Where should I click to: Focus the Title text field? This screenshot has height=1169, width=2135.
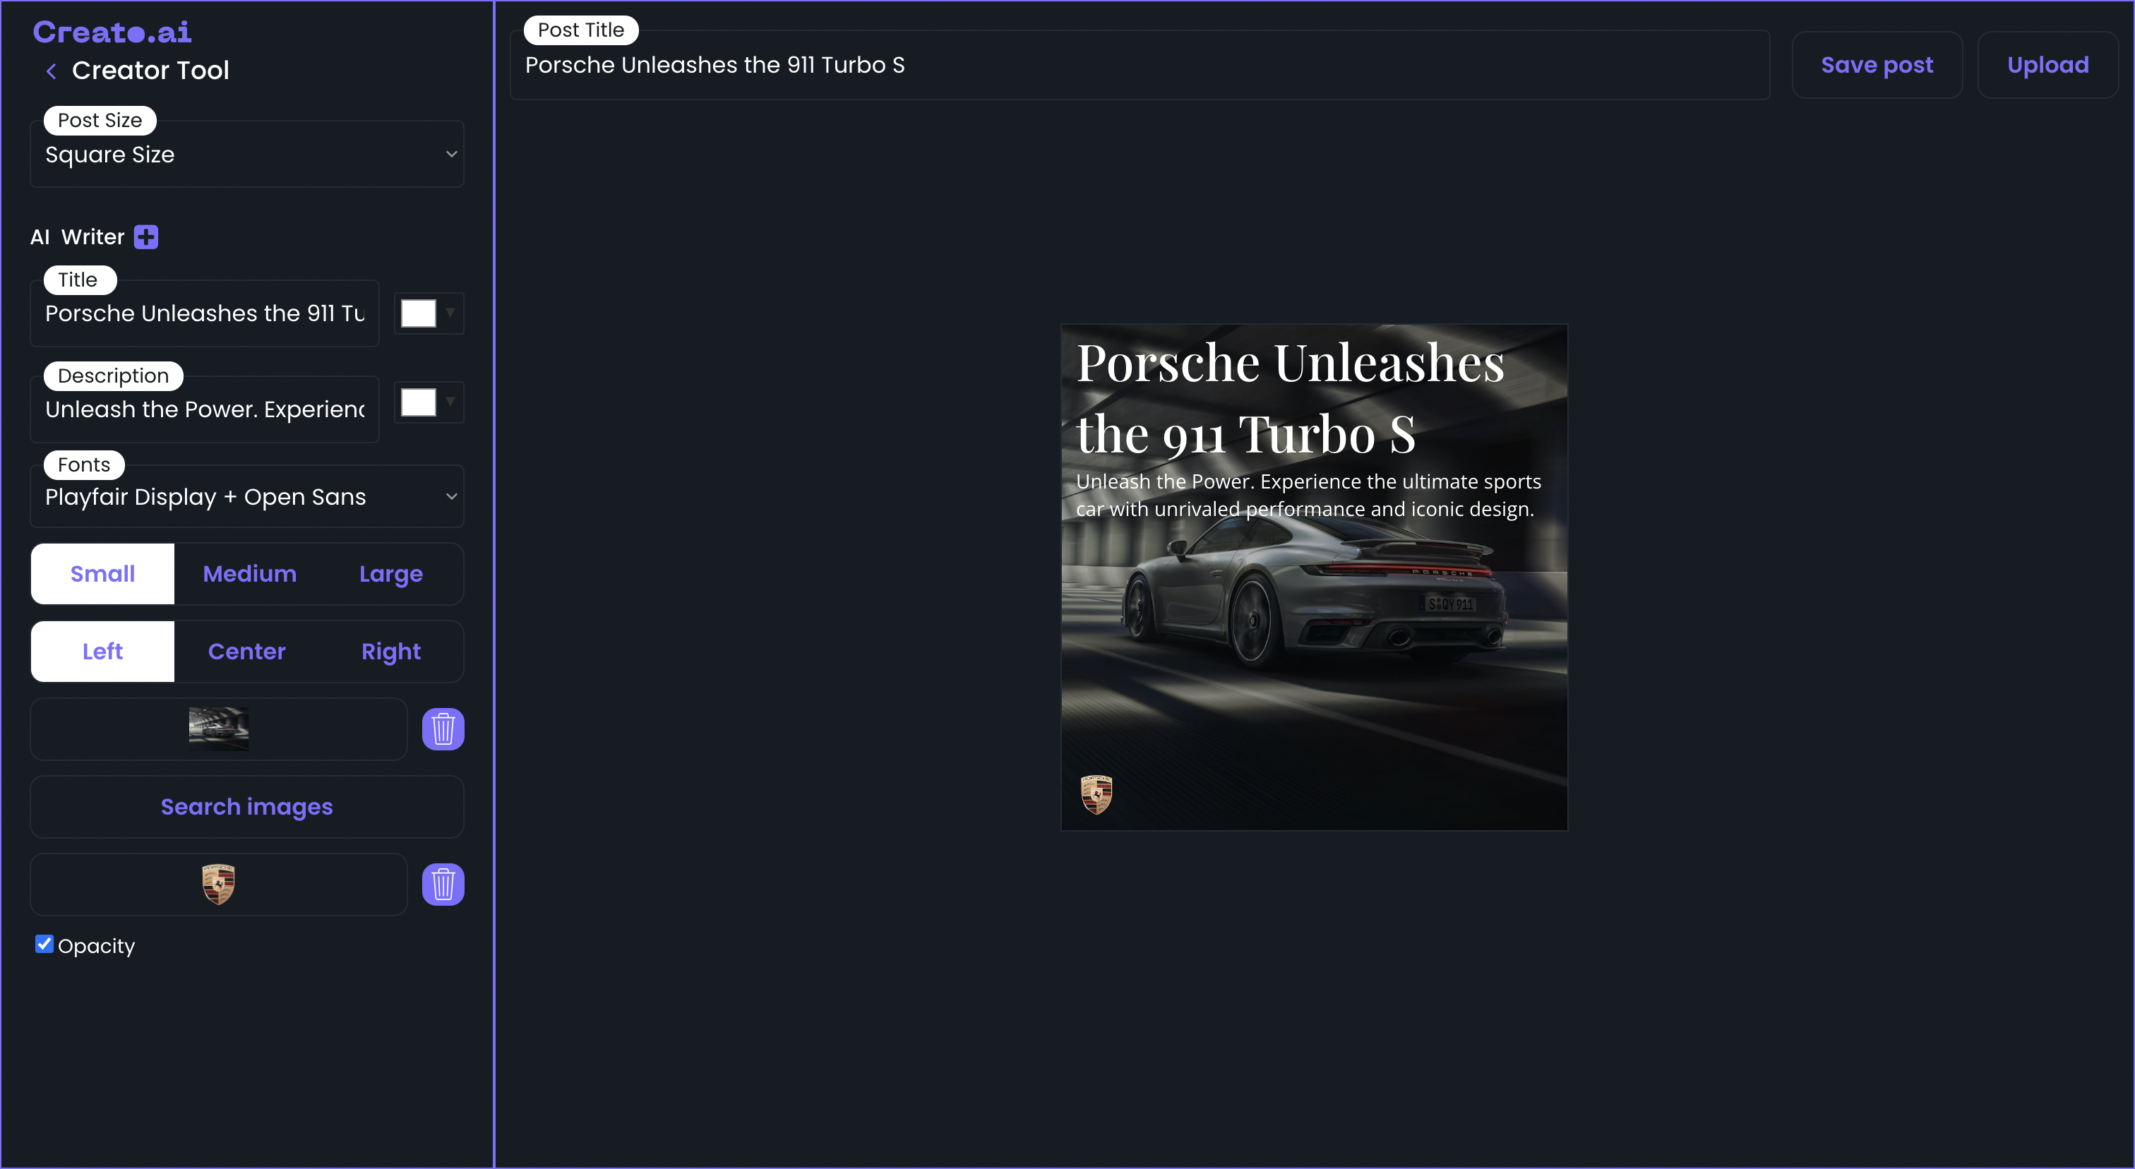coord(205,313)
